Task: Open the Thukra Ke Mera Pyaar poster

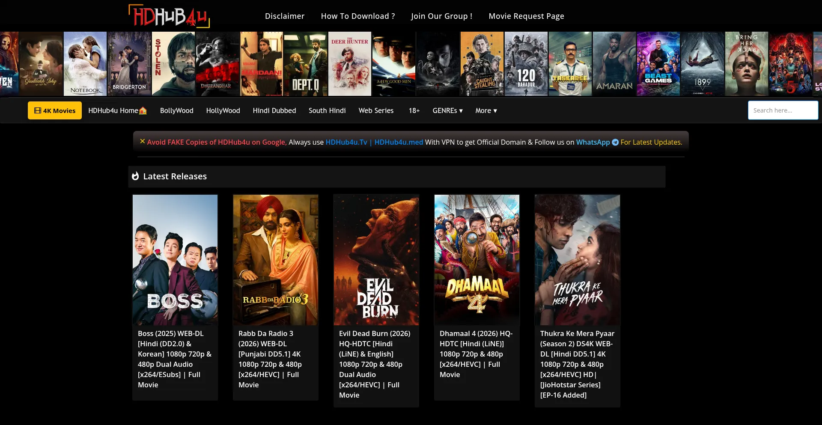Action: click(x=578, y=260)
